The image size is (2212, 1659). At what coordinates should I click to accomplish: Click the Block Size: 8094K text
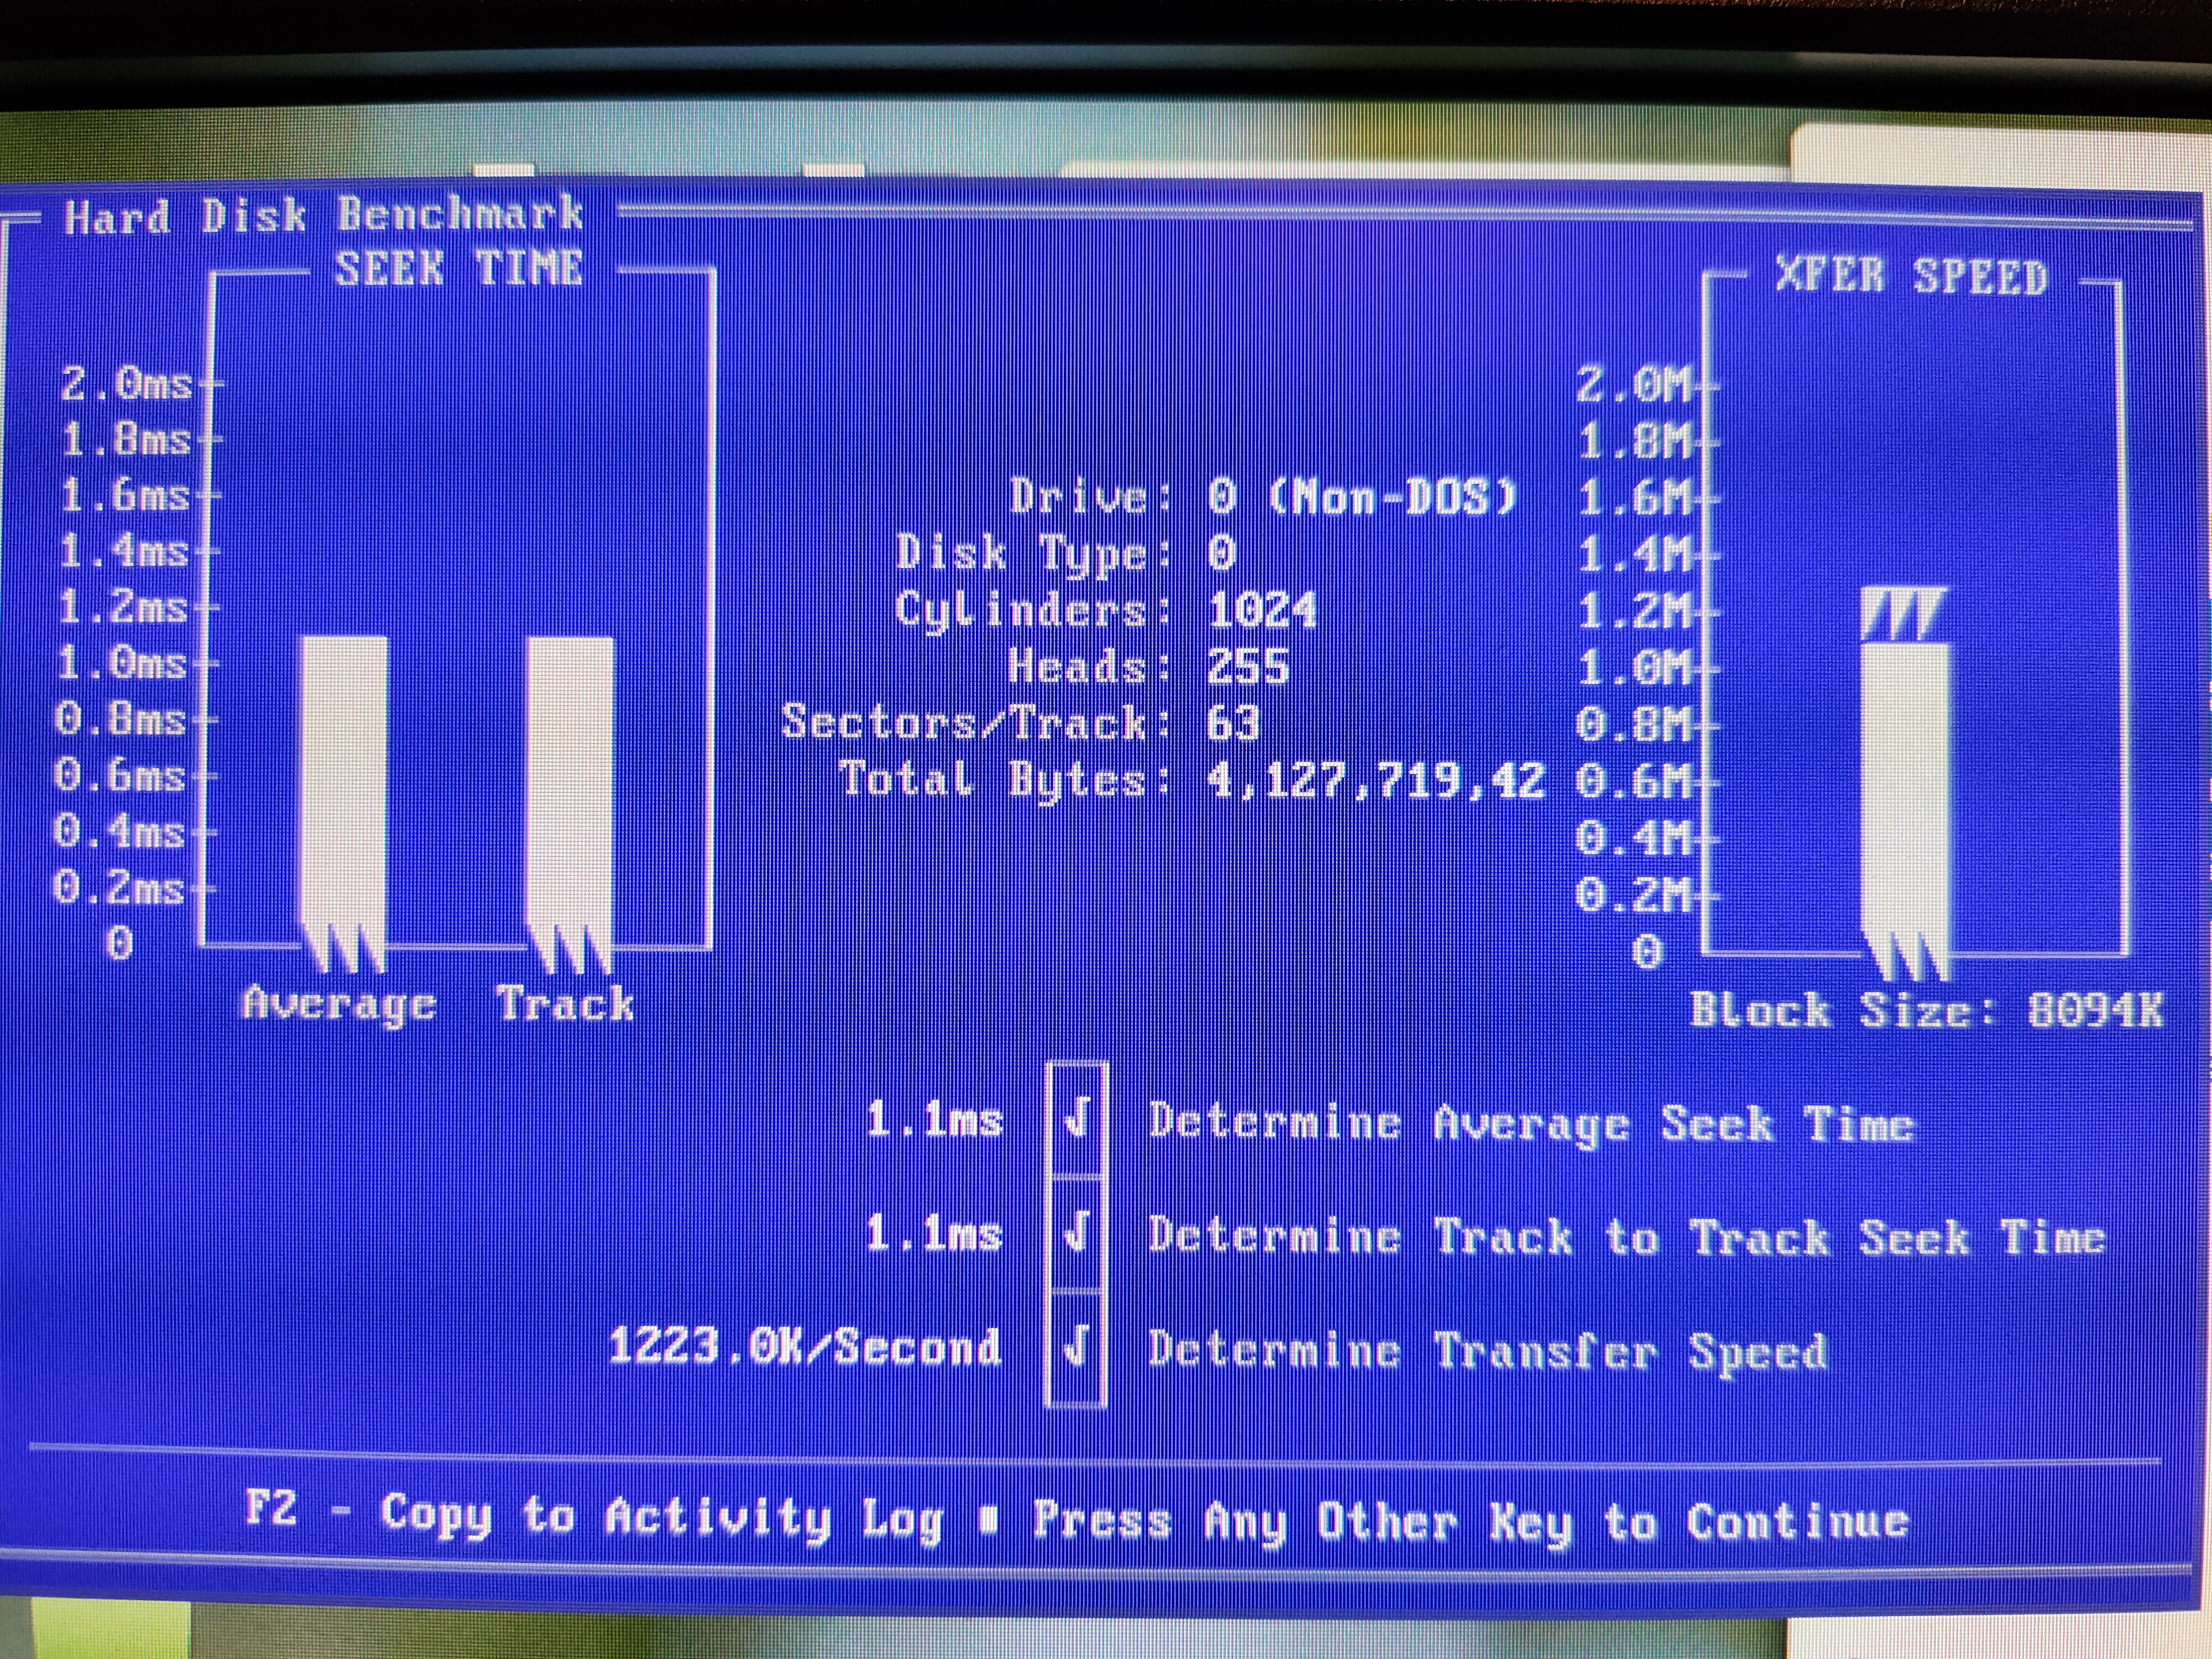tap(1926, 1010)
